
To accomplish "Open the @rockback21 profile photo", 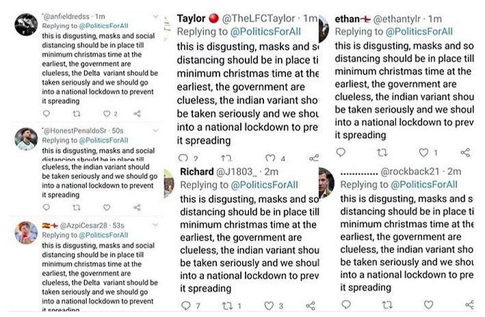I will click(326, 182).
